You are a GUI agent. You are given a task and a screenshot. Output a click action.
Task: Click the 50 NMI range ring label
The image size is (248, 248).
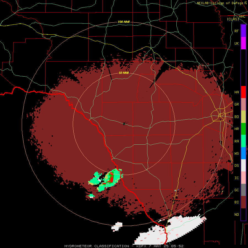point(124,72)
